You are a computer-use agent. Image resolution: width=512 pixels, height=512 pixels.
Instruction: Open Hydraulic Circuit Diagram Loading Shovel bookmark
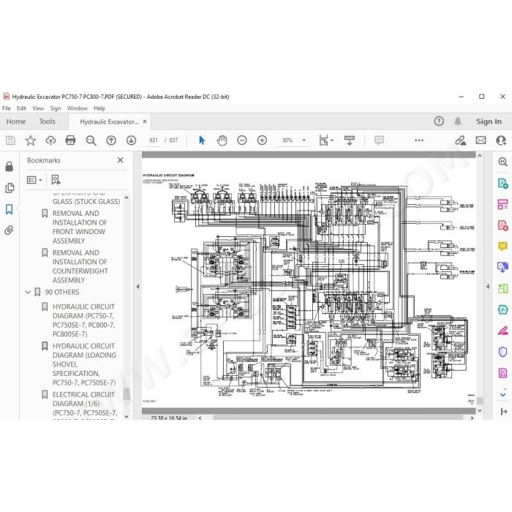point(84,364)
